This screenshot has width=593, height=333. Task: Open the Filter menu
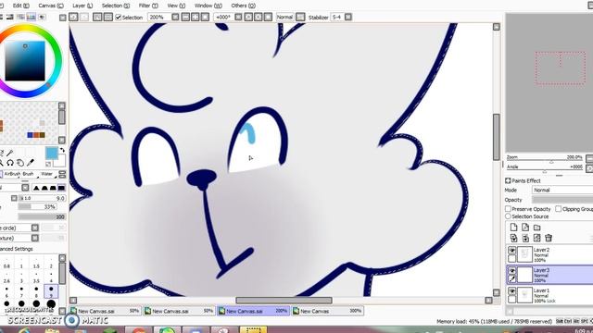coord(148,6)
